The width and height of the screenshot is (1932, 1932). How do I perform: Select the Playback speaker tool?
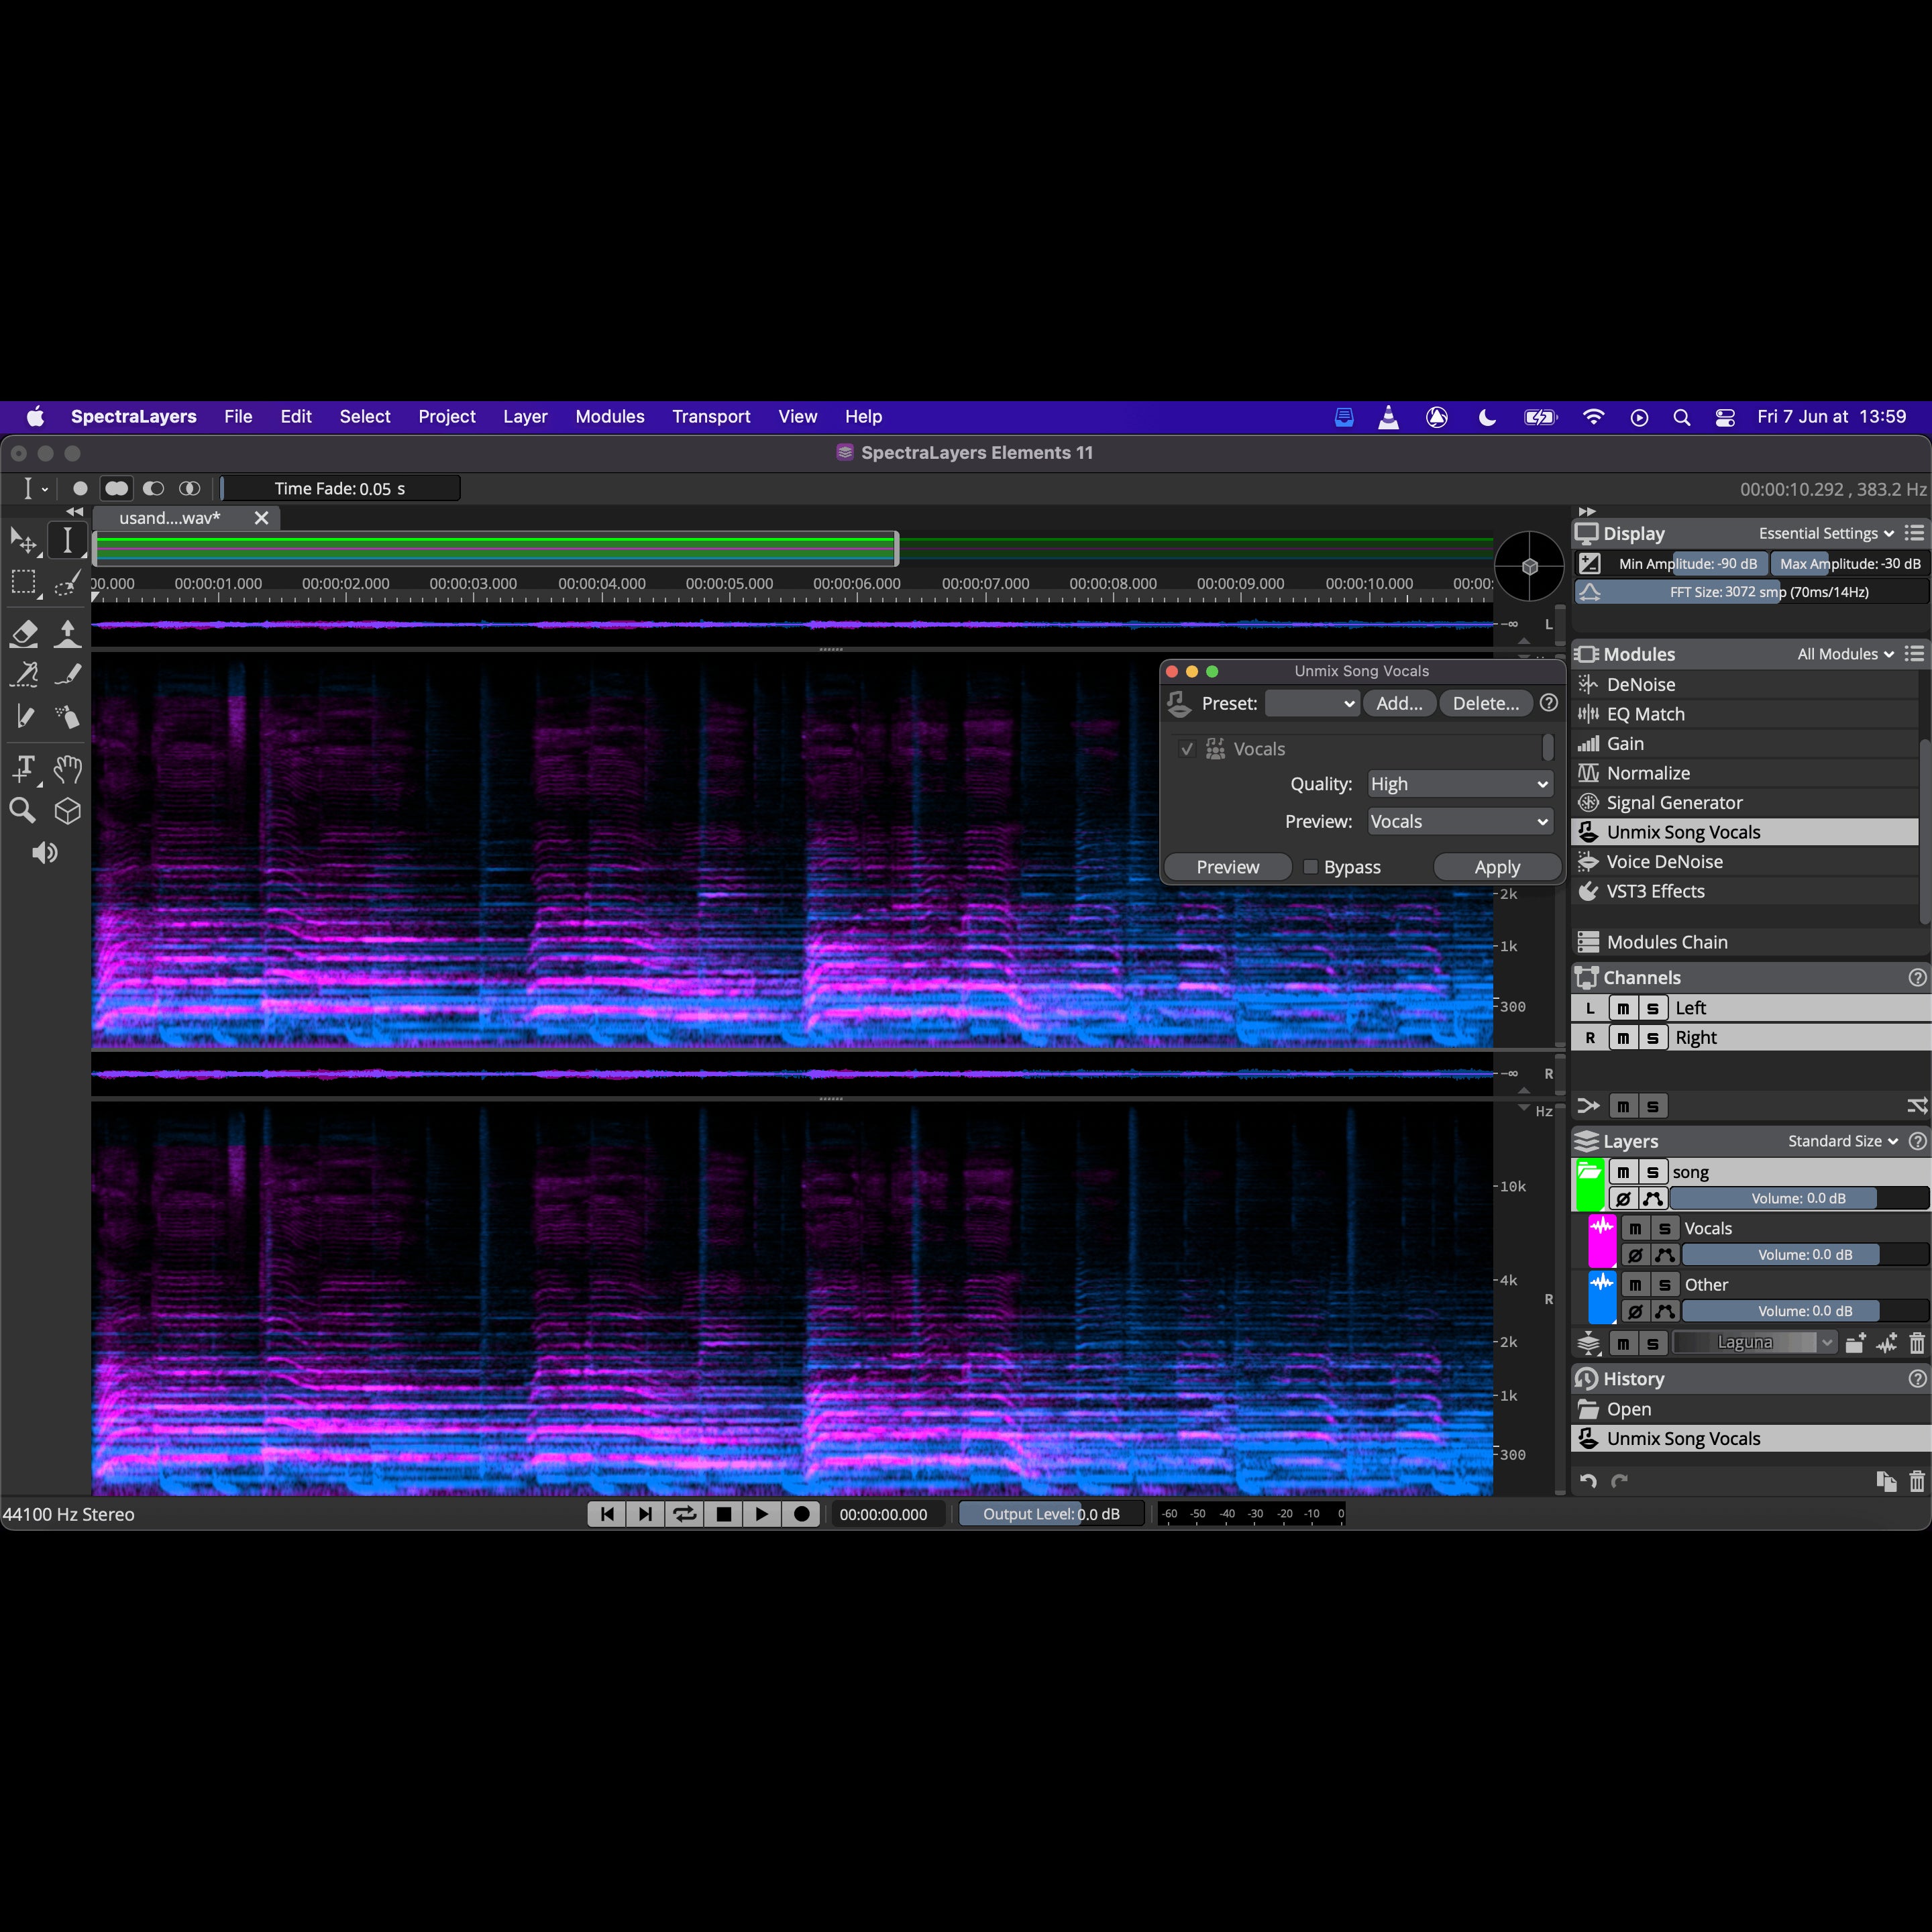44,853
